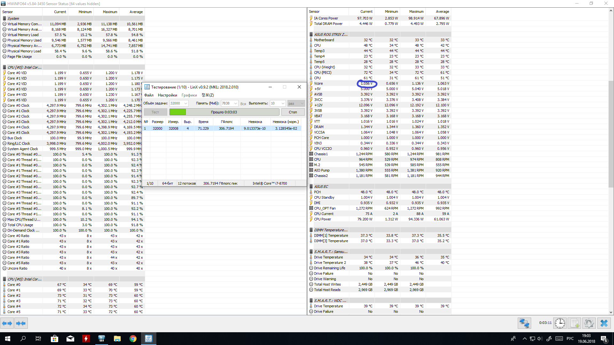Show hidden system tray icons
The image size is (614, 345).
pos(524,339)
